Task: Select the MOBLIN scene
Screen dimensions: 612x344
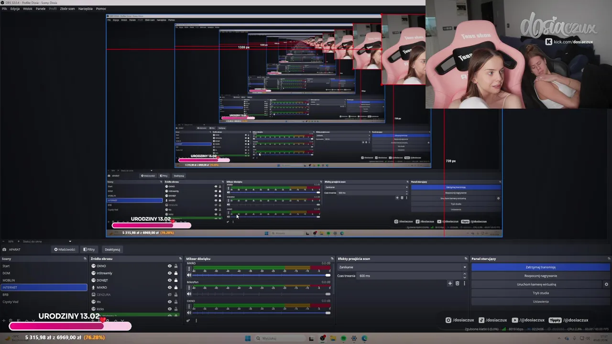Action: coord(44,280)
